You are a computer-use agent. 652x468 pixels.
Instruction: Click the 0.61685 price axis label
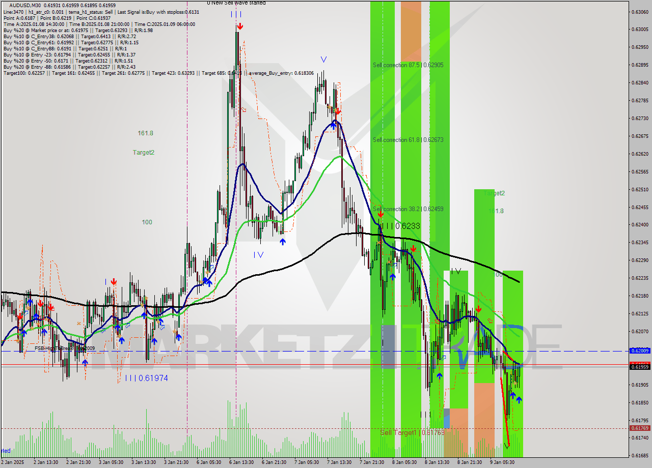640,455
